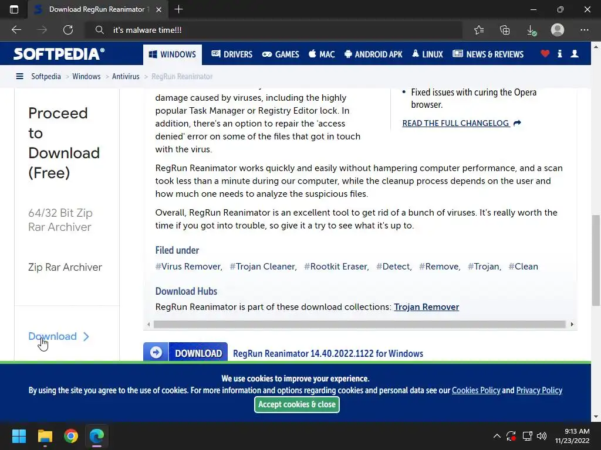Image resolution: width=601 pixels, height=450 pixels.
Task: Click the browser back arrow
Action: point(16,30)
